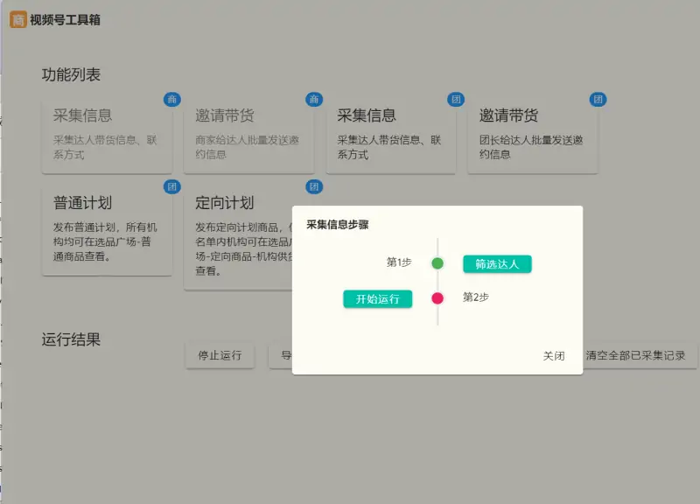Click the 团 badge on second 采集信息 card
Viewport: 700px width, 504px height.
456,100
